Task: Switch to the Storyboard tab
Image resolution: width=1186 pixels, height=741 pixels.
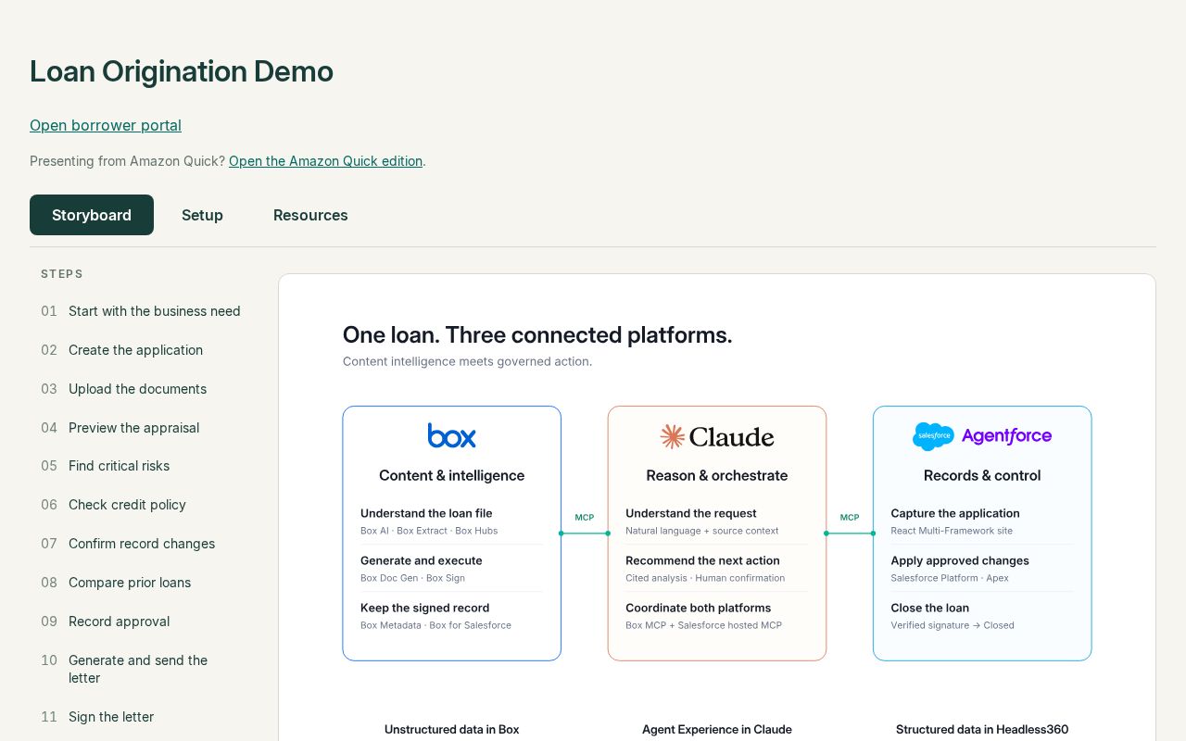Action: [x=92, y=215]
